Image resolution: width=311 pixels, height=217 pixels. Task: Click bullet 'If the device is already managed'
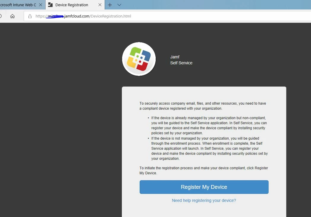[x=209, y=125]
